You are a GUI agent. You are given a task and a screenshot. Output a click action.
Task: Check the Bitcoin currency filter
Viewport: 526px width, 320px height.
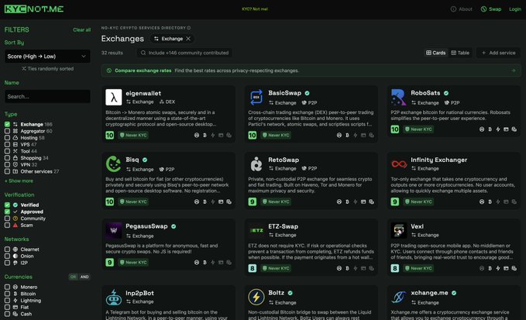click(x=7, y=294)
